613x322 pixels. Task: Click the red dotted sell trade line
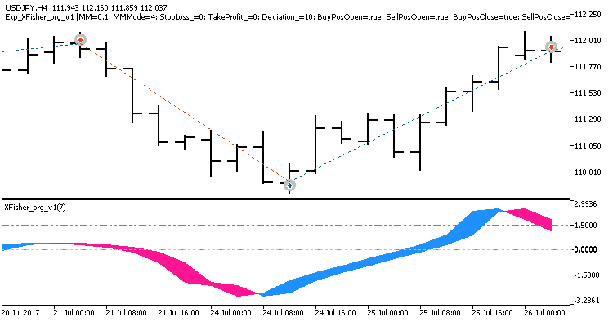(x=185, y=112)
